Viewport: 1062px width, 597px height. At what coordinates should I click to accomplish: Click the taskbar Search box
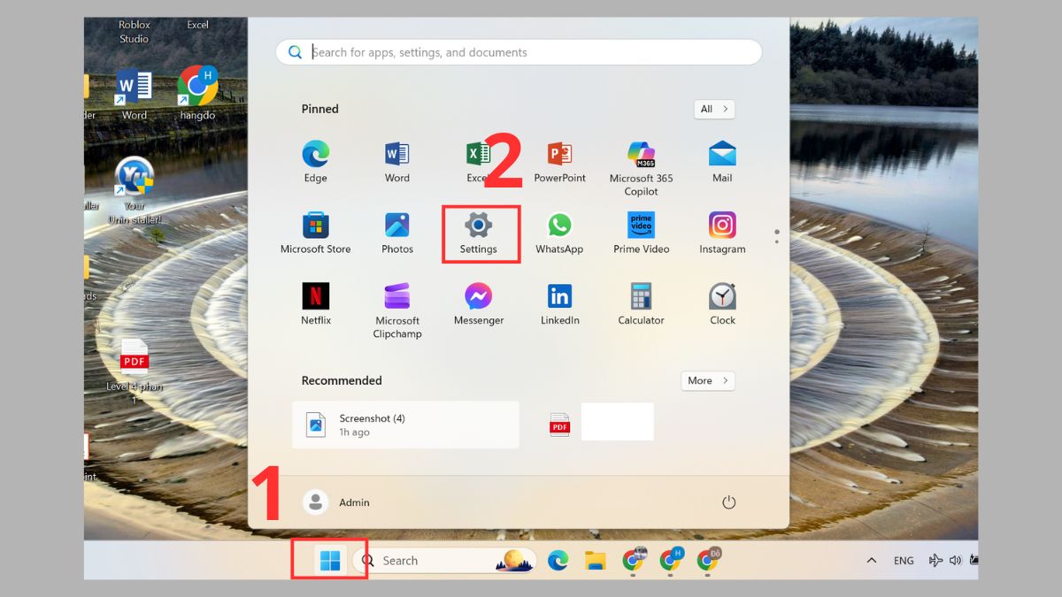tap(444, 561)
